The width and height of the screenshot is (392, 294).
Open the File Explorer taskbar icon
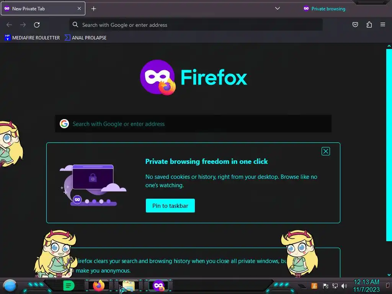coord(129,286)
